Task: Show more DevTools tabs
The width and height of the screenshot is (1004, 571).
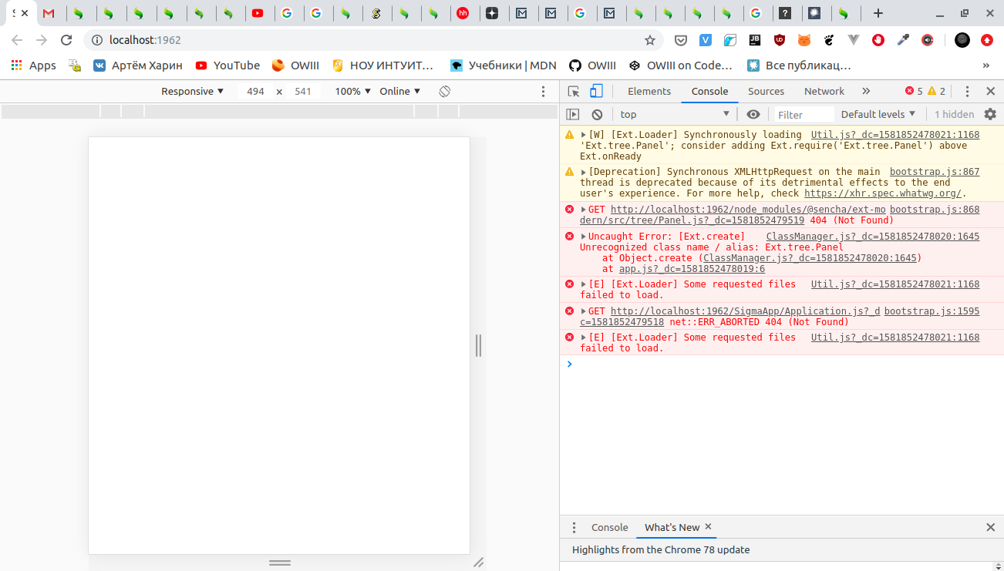Action: tap(866, 91)
